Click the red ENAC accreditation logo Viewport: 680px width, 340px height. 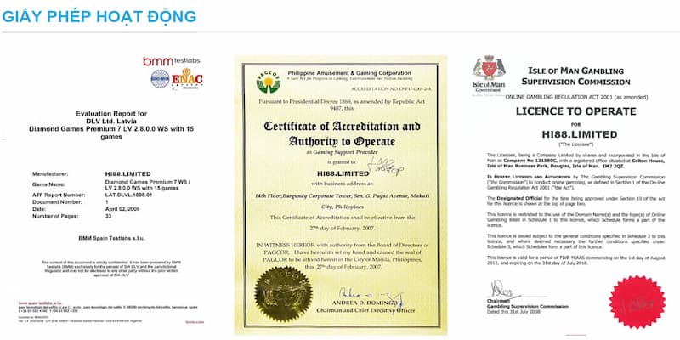(187, 80)
